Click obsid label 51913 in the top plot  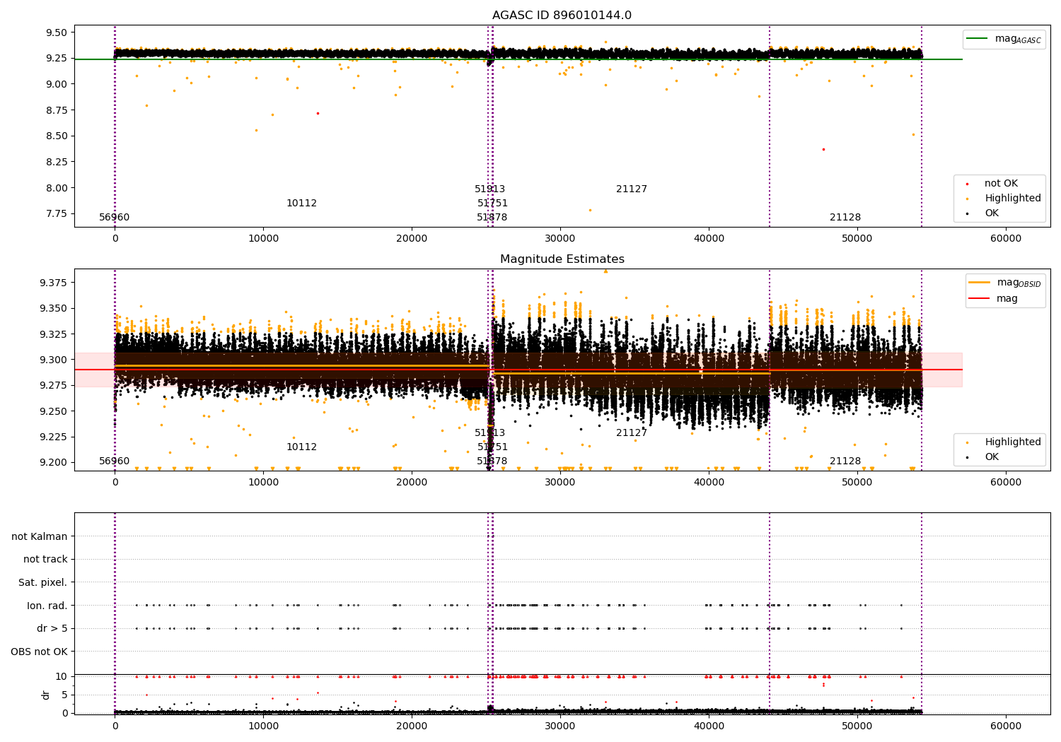(489, 189)
